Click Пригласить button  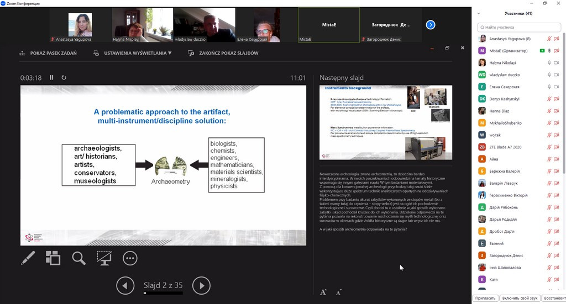(485, 298)
